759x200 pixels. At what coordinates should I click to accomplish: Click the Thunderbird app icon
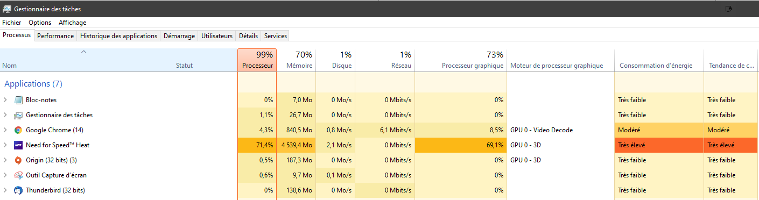(18, 190)
